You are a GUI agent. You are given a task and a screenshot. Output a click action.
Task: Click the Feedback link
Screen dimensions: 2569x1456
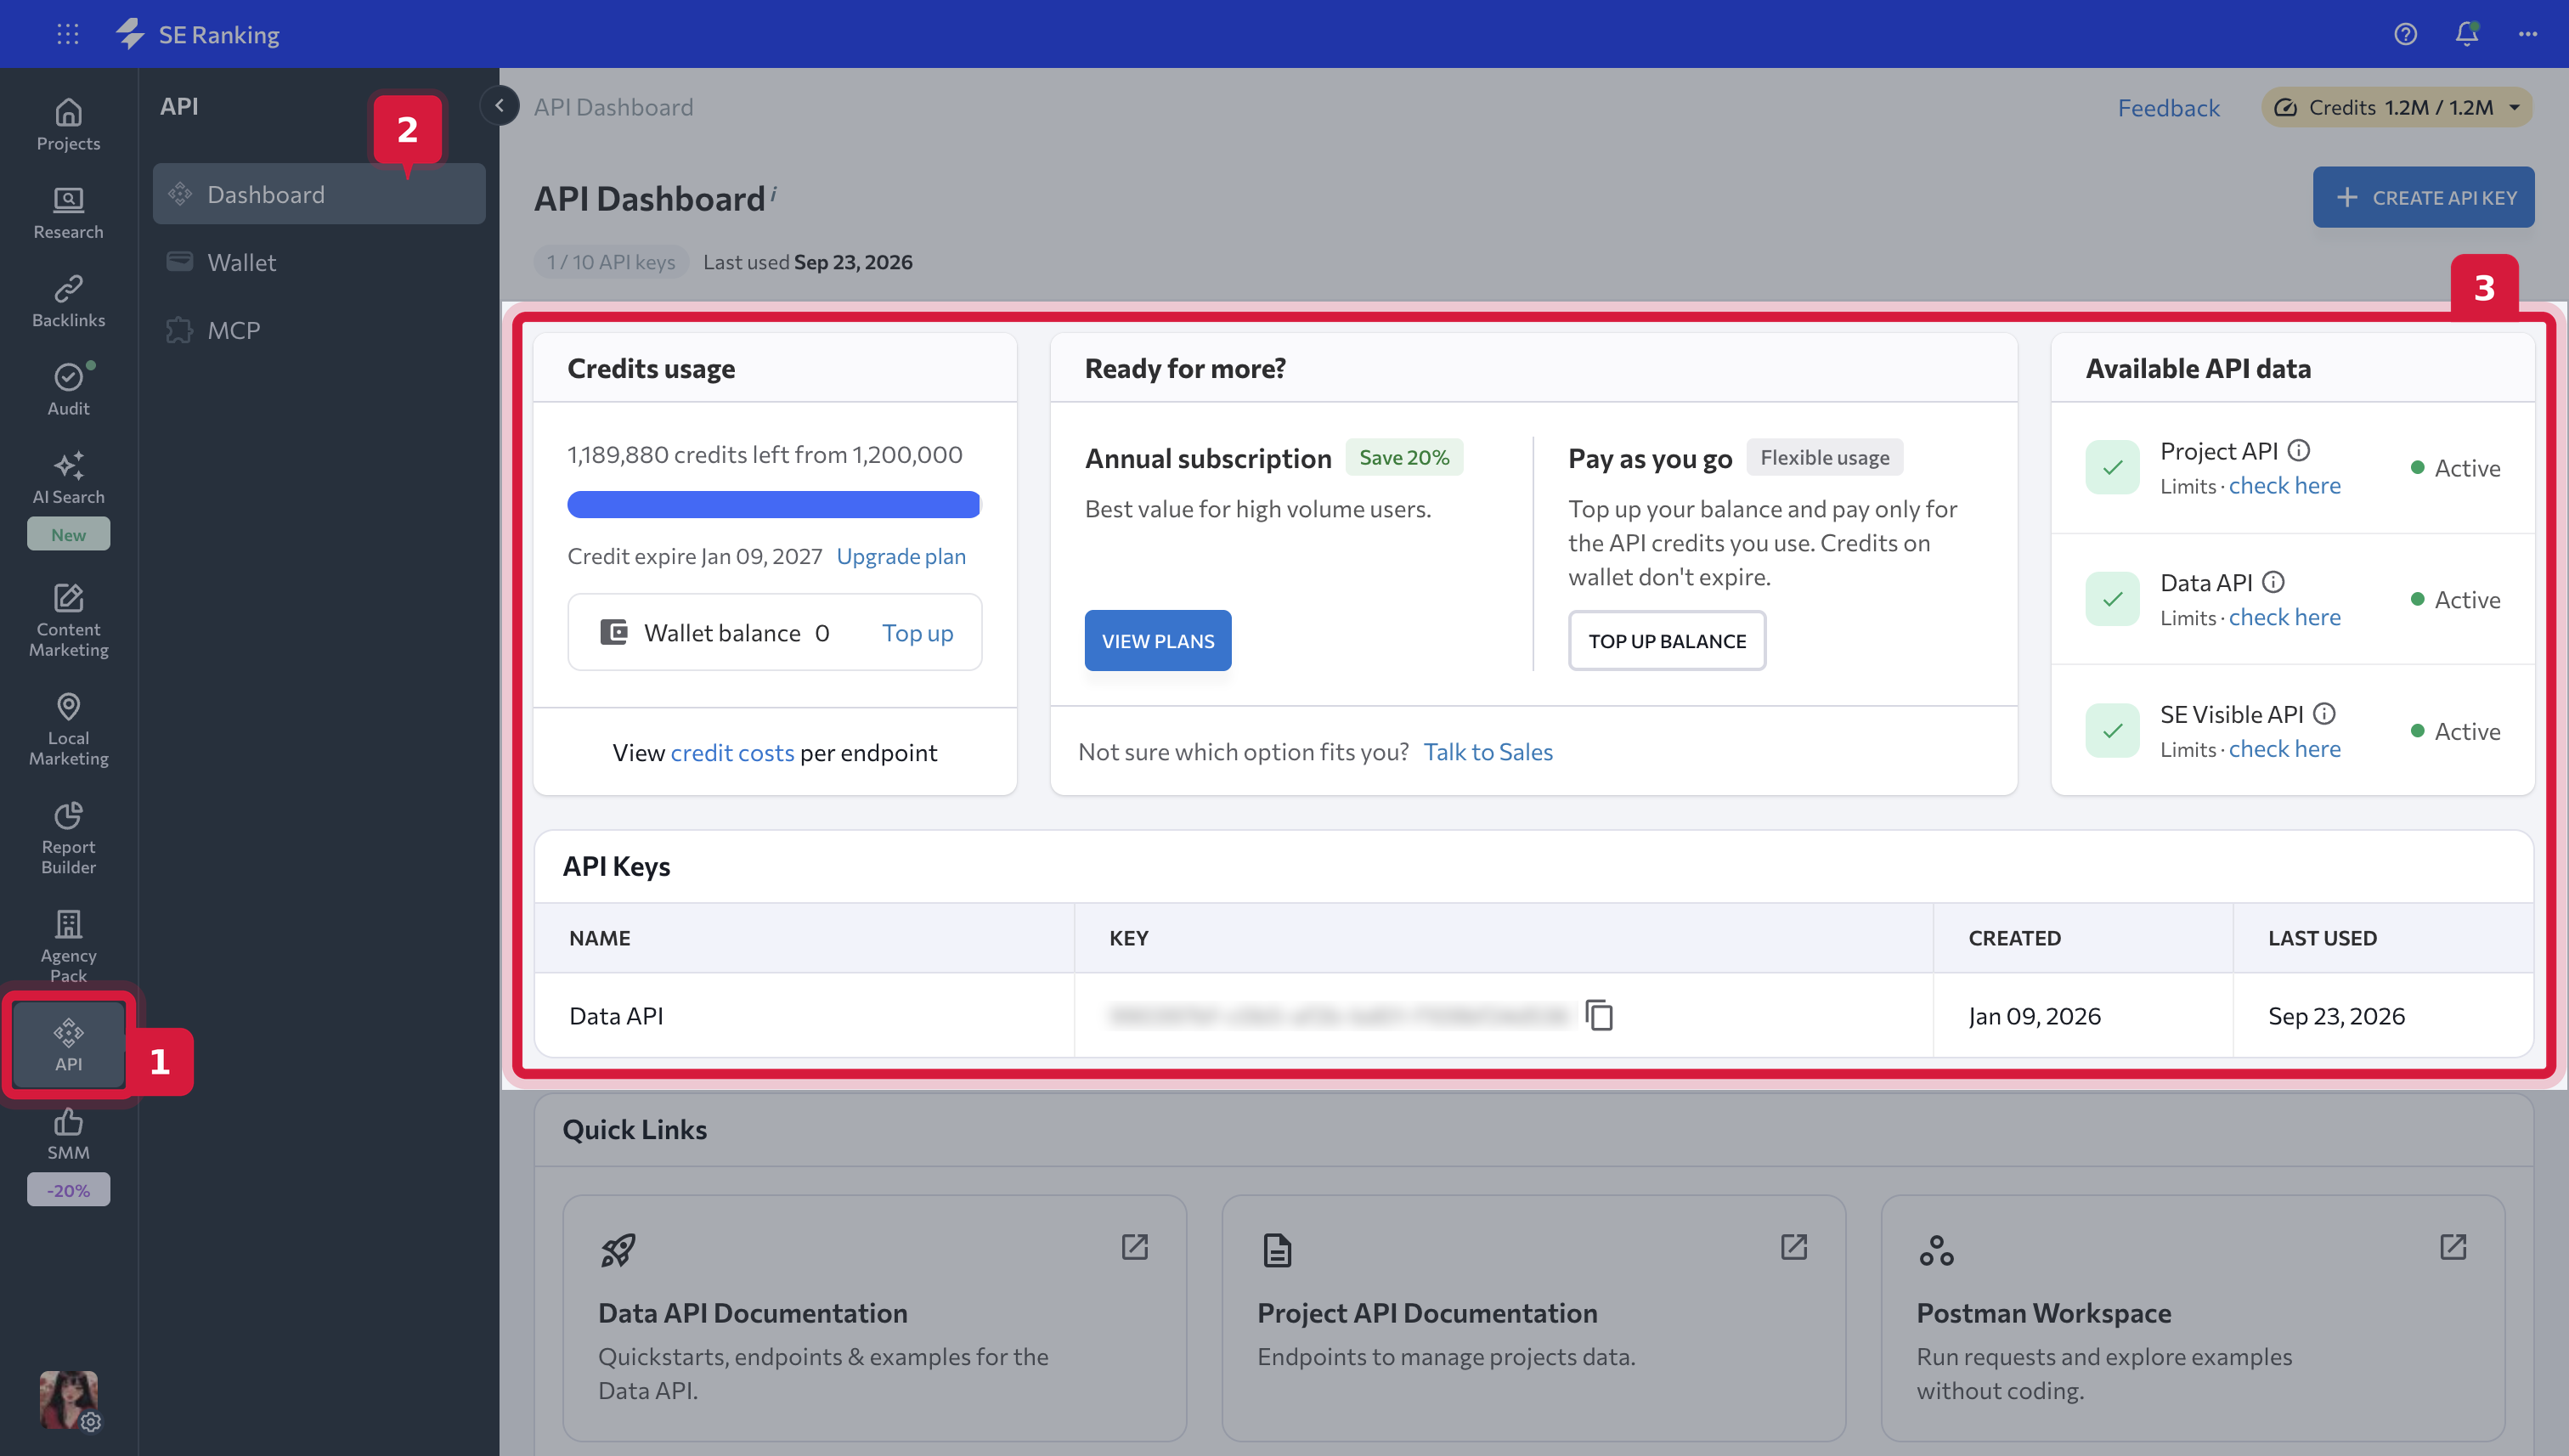tap(2168, 108)
